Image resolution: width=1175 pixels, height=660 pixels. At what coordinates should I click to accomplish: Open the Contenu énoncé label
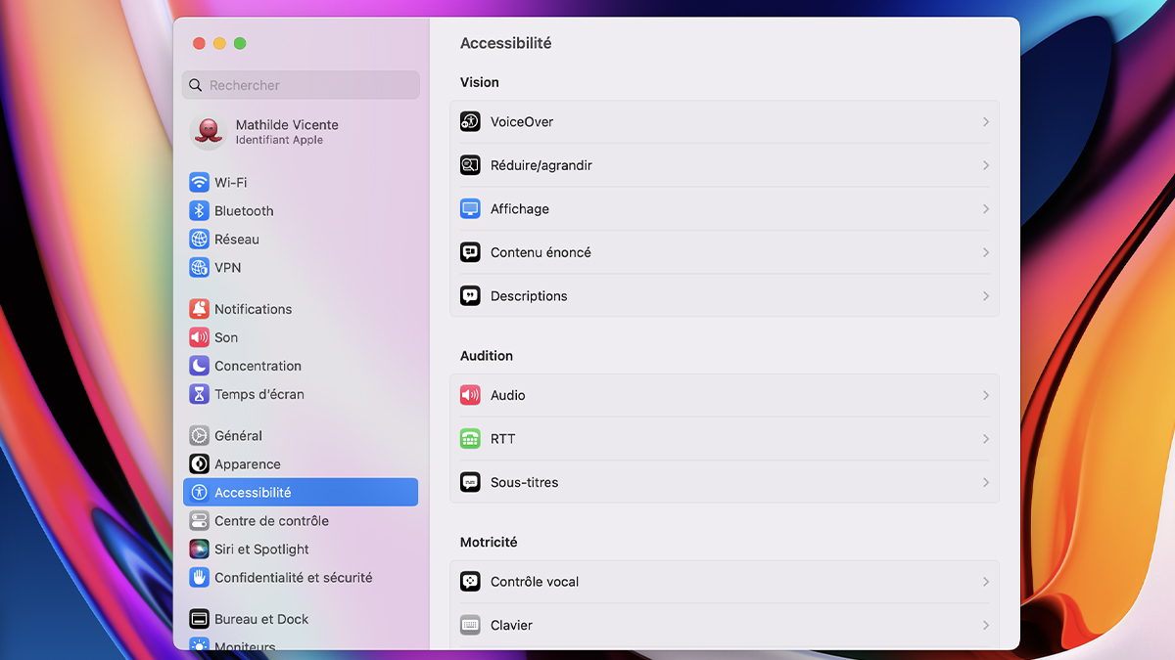(x=540, y=252)
